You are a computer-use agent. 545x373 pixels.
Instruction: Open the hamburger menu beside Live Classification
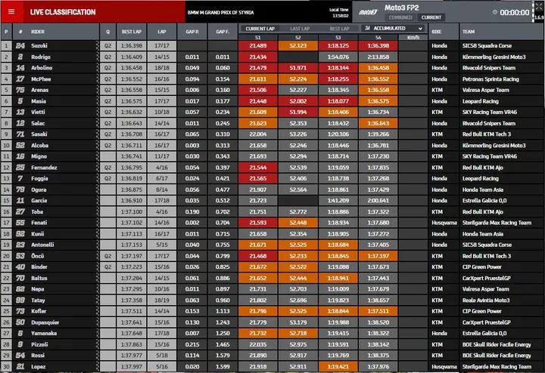(11, 12)
